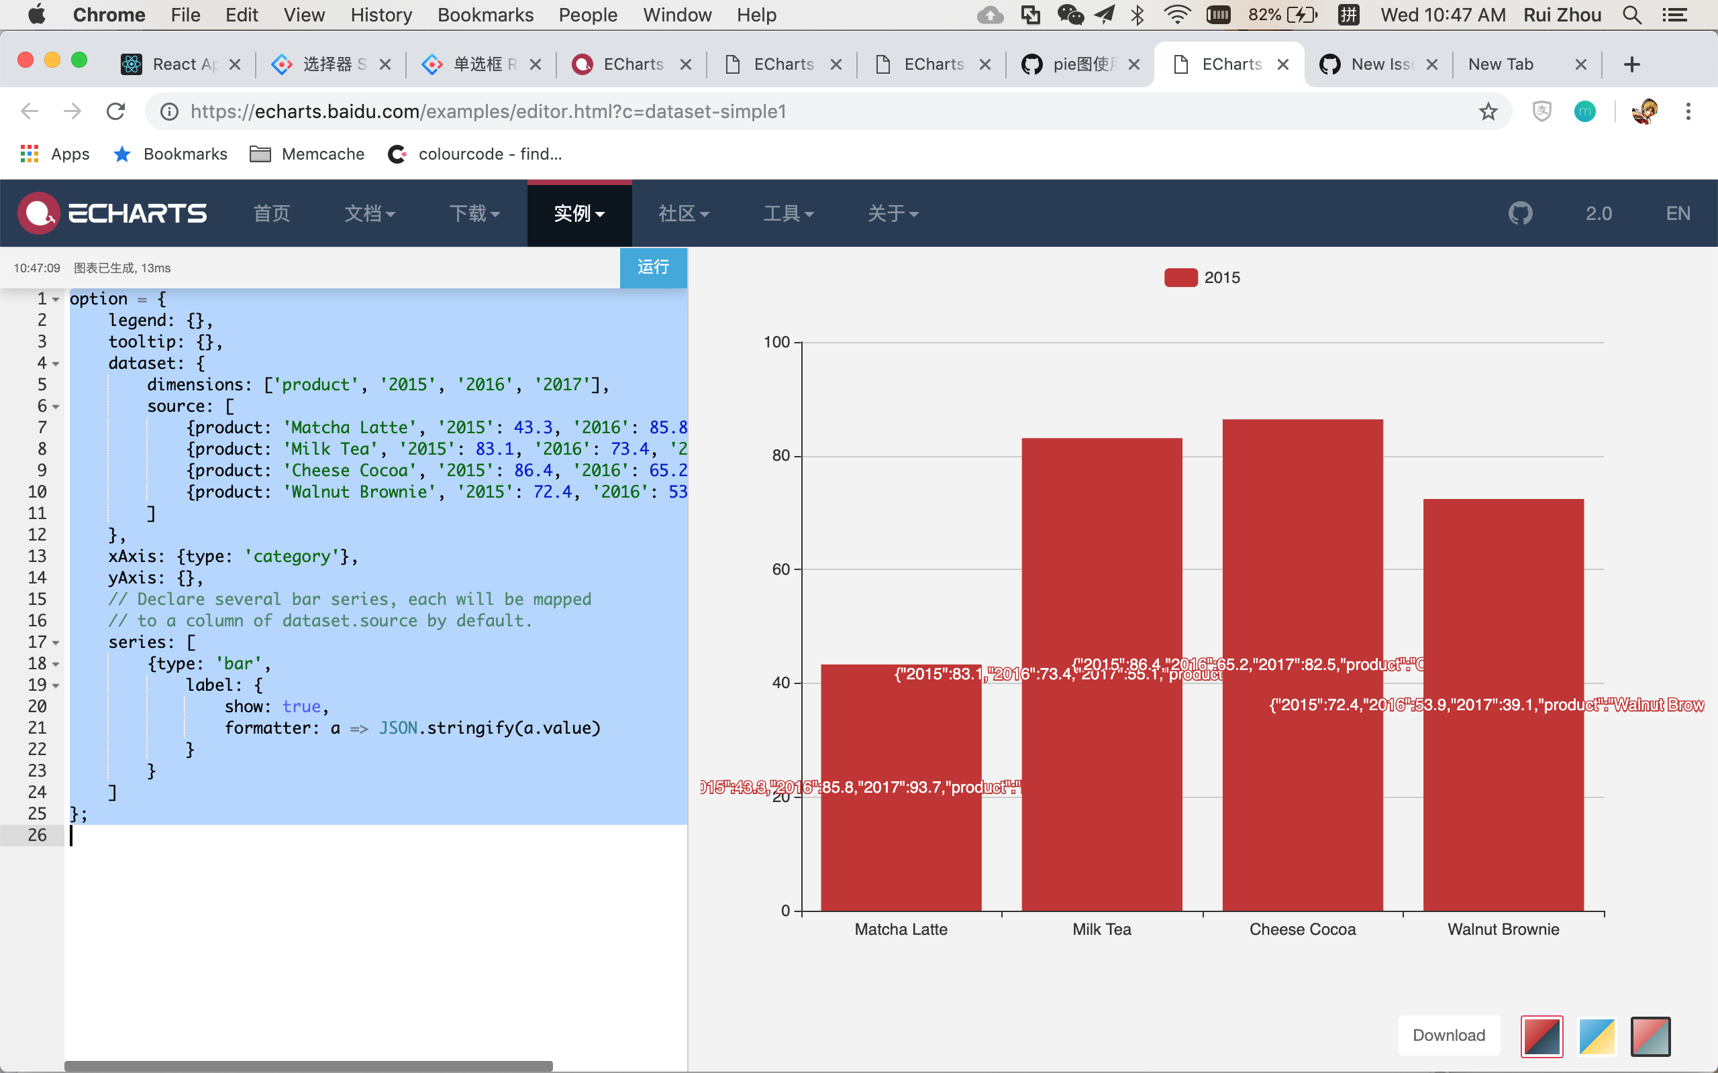Collapse the source array fold at line 6

click(x=54, y=406)
